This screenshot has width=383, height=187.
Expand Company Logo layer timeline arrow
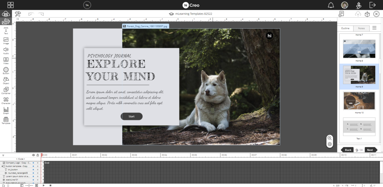[x=43, y=163]
